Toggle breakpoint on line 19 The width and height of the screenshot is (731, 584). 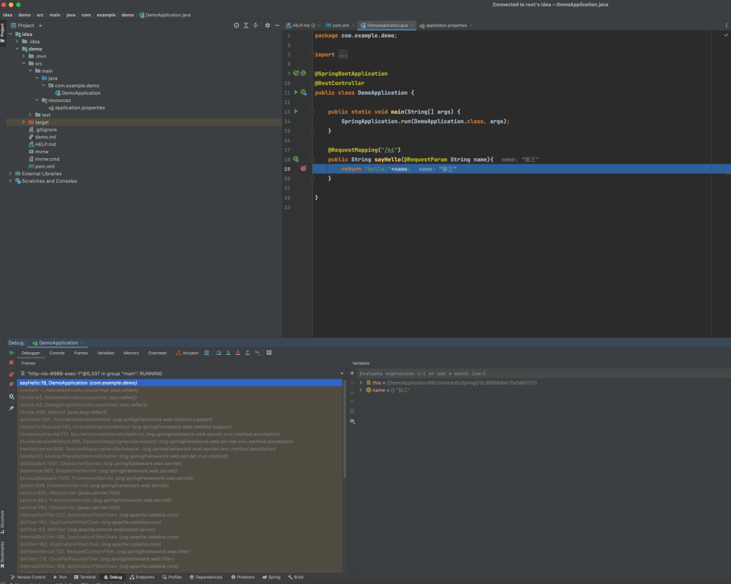[x=303, y=168]
